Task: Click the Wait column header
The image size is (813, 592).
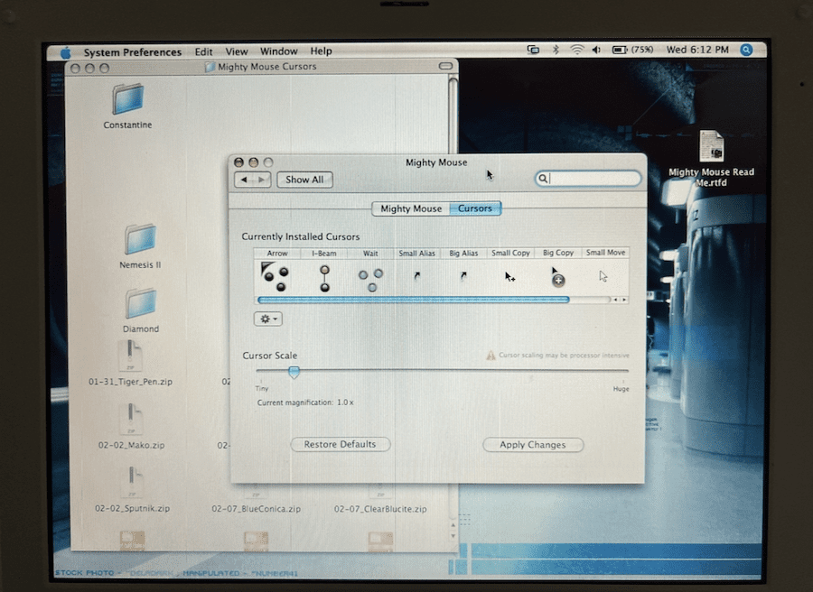Action: [370, 254]
